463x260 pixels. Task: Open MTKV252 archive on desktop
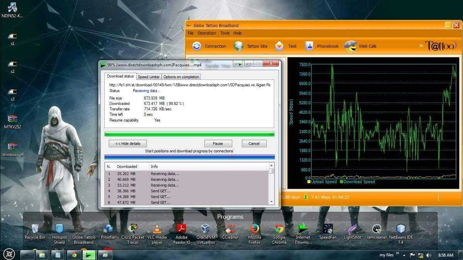12,122
